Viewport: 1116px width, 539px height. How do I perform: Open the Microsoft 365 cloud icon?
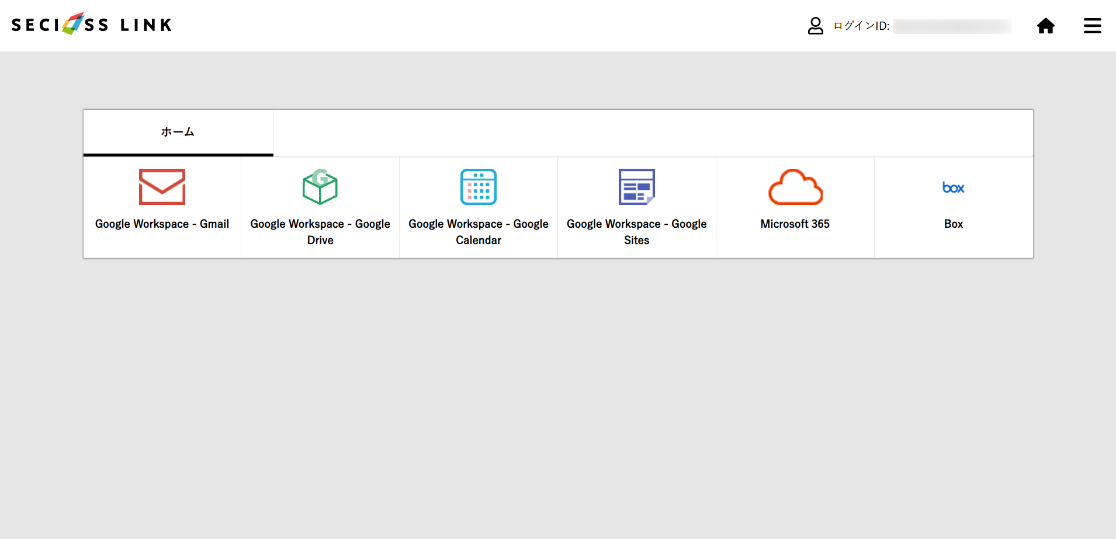[x=795, y=187]
